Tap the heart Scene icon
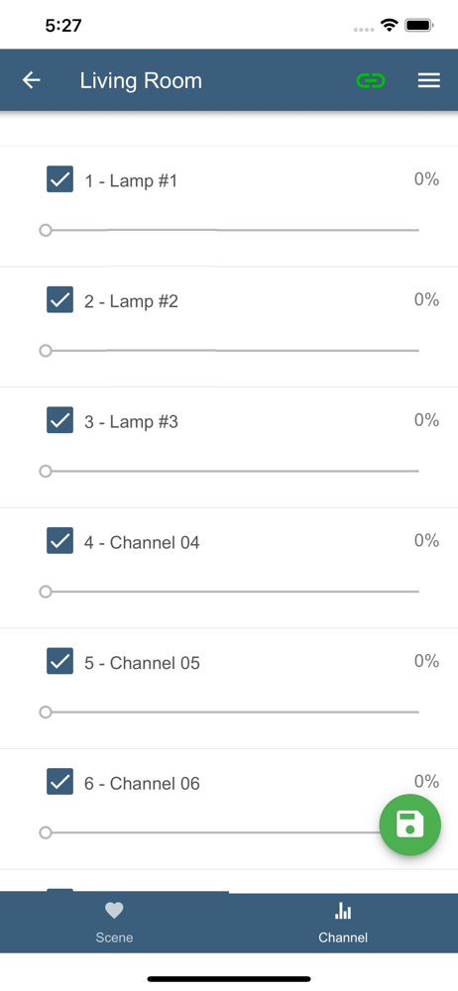This screenshot has width=458, height=991. tap(114, 911)
